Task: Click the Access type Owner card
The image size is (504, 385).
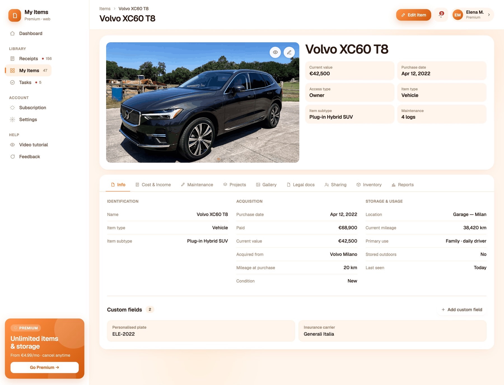Action: tap(350, 92)
